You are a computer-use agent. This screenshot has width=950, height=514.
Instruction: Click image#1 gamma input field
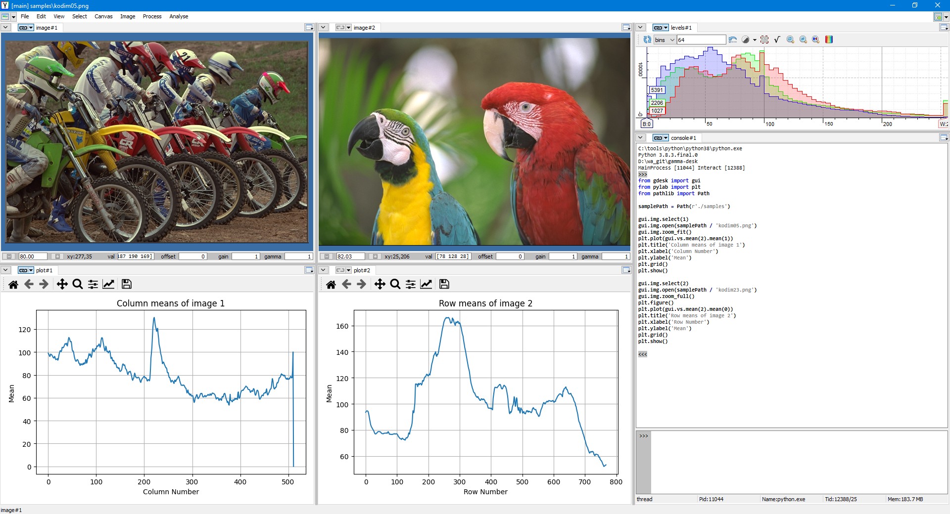298,257
